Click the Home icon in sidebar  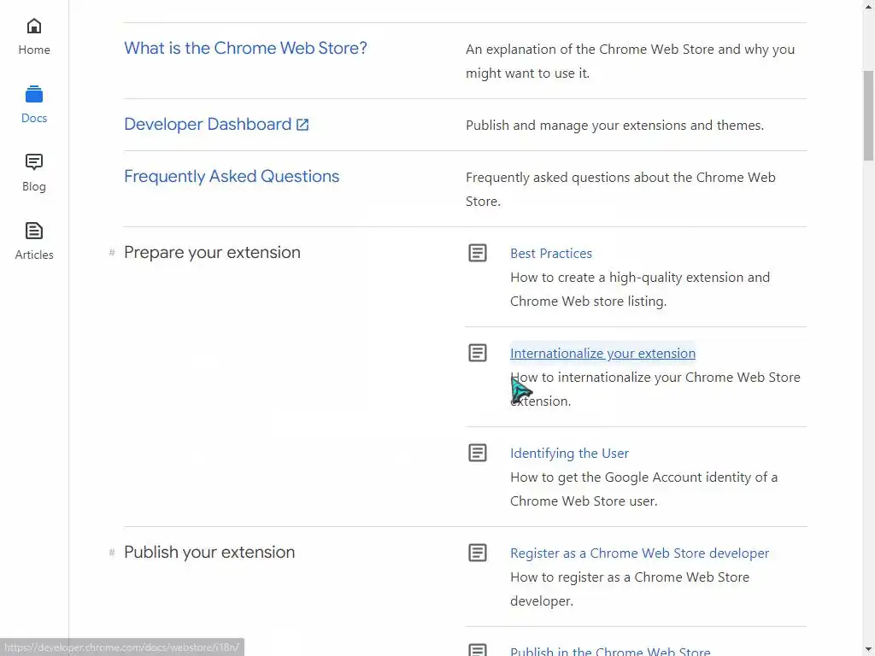point(34,26)
